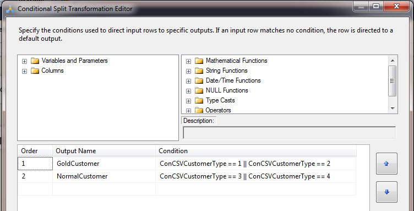Click the functions list scrollbar thumb

click(x=393, y=81)
